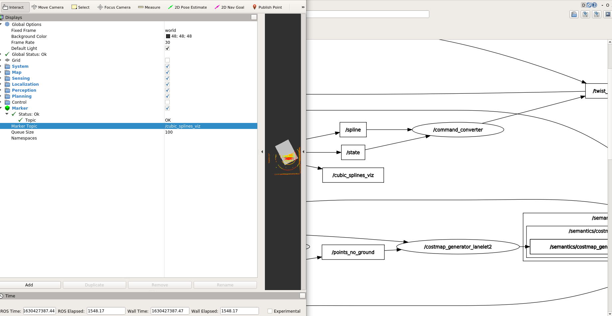This screenshot has width=612, height=316.
Task: Choose the Select tool
Action: coord(81,7)
